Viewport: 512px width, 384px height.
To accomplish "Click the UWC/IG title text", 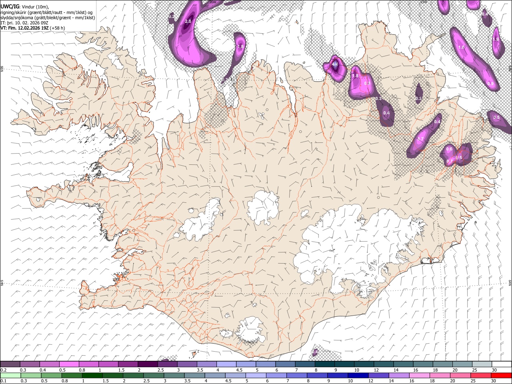I will [x=10, y=6].
